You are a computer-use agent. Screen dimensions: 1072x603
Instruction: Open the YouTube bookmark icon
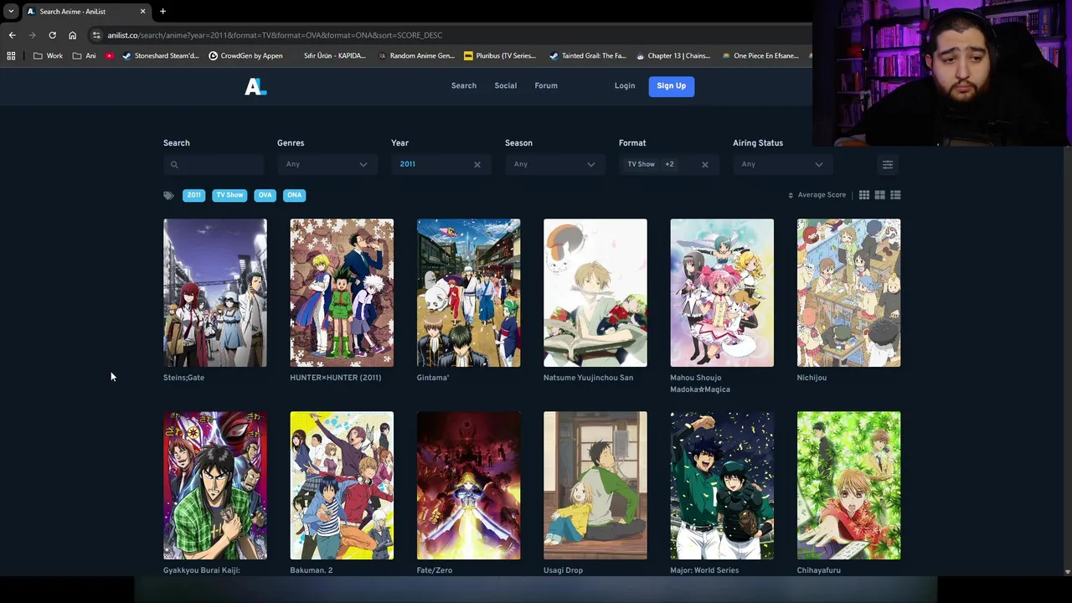pyautogui.click(x=110, y=56)
